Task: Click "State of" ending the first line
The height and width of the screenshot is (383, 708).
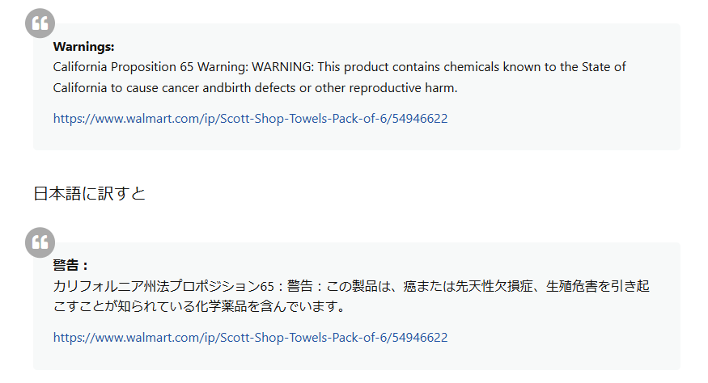Action: point(604,67)
